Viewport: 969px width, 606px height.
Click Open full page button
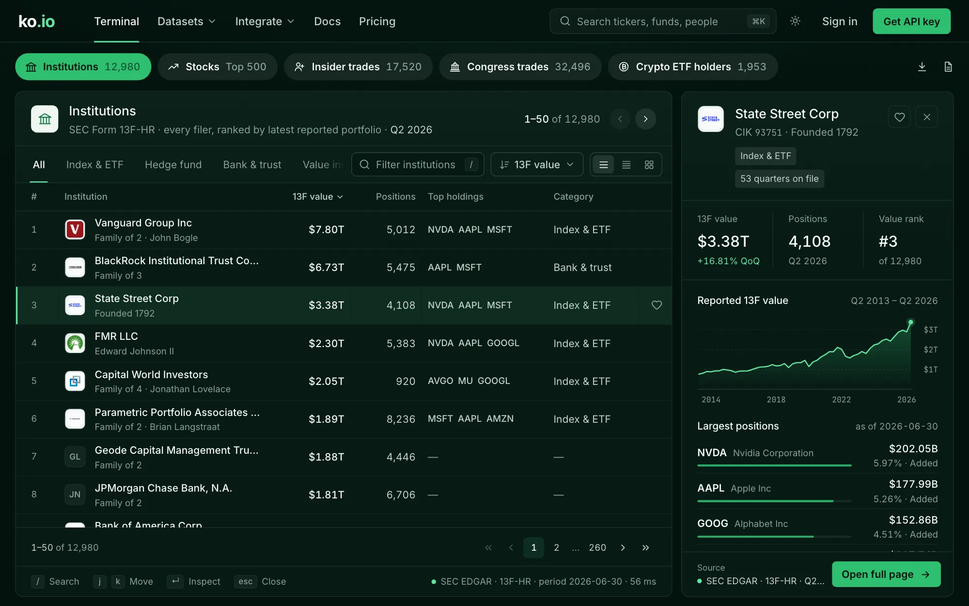pos(886,574)
